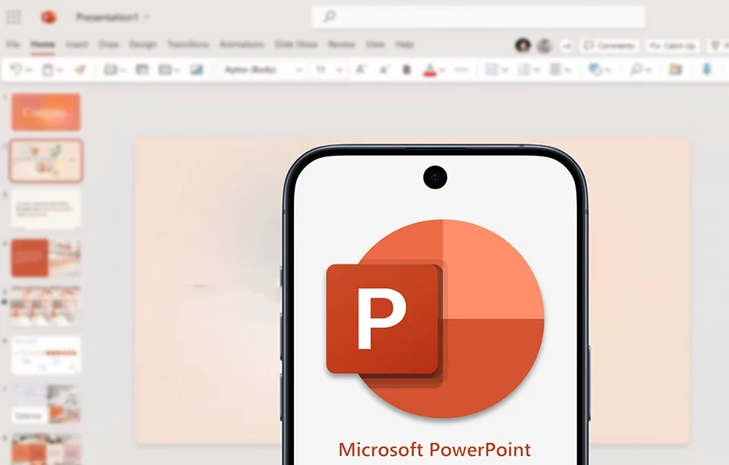Click the Picture insert icon
This screenshot has height=465, width=729.
click(x=197, y=70)
